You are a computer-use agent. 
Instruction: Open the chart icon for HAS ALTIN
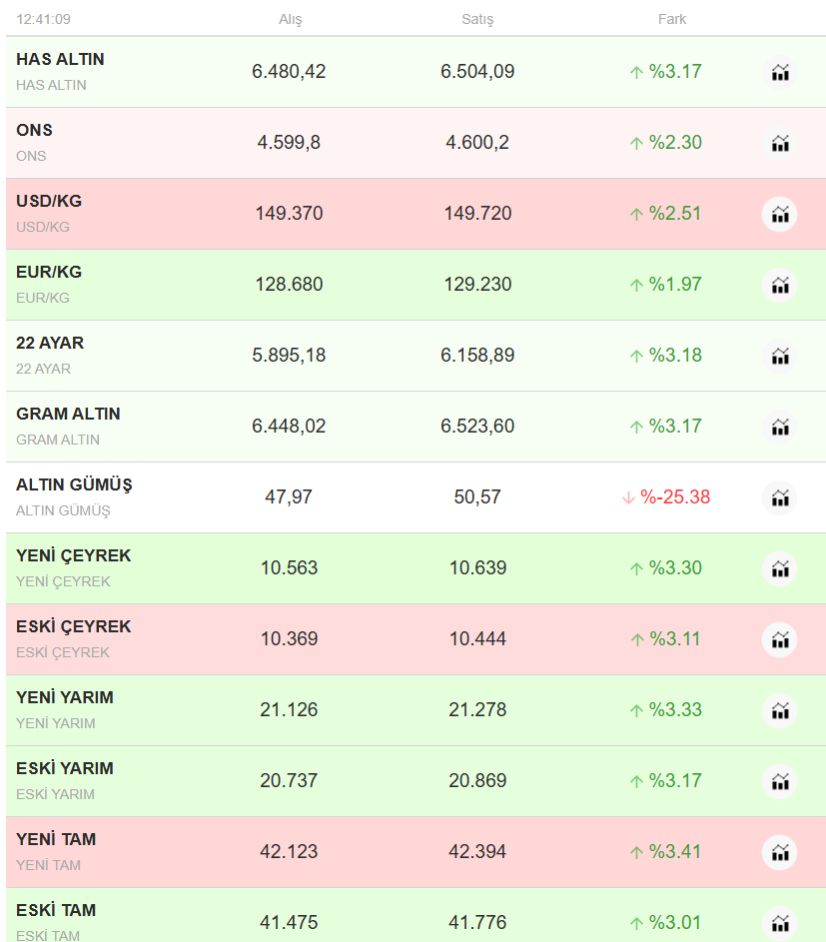point(780,72)
